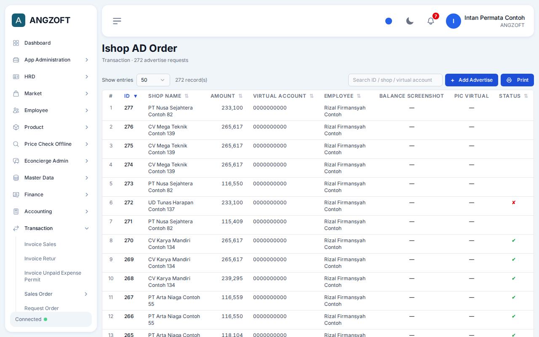Expand the App Administration menu chevron
This screenshot has height=337, width=539.
[x=87, y=60]
